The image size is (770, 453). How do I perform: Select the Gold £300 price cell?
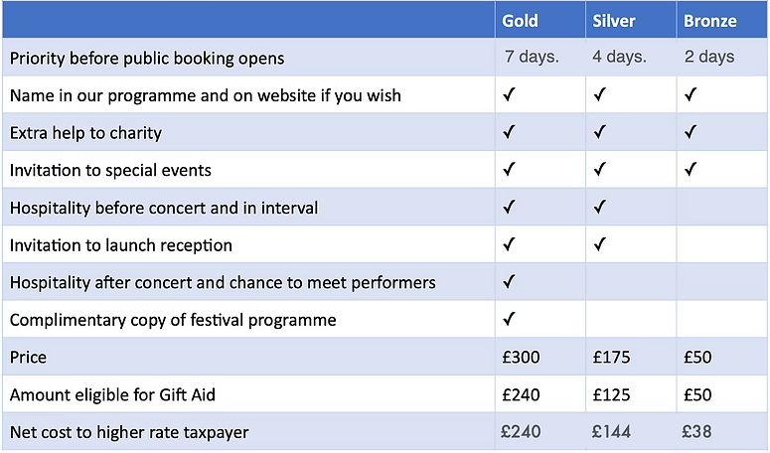tap(519, 357)
